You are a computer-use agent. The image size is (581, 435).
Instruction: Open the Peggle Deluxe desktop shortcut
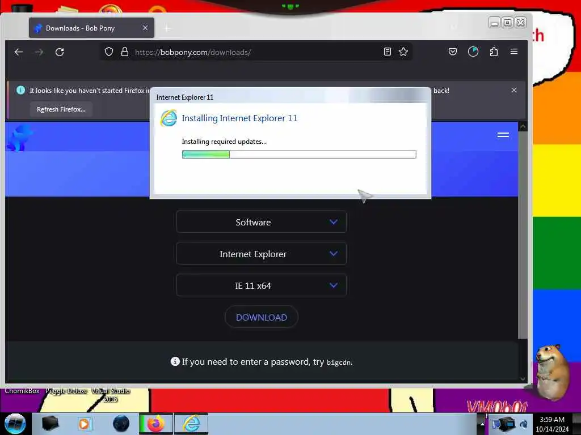pyautogui.click(x=67, y=391)
